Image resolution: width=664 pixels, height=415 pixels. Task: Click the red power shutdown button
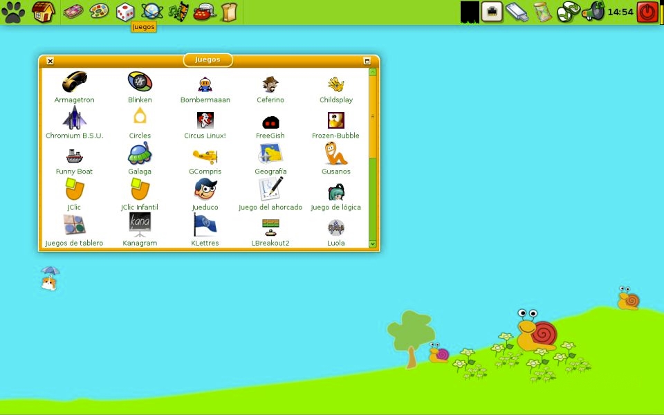click(647, 12)
